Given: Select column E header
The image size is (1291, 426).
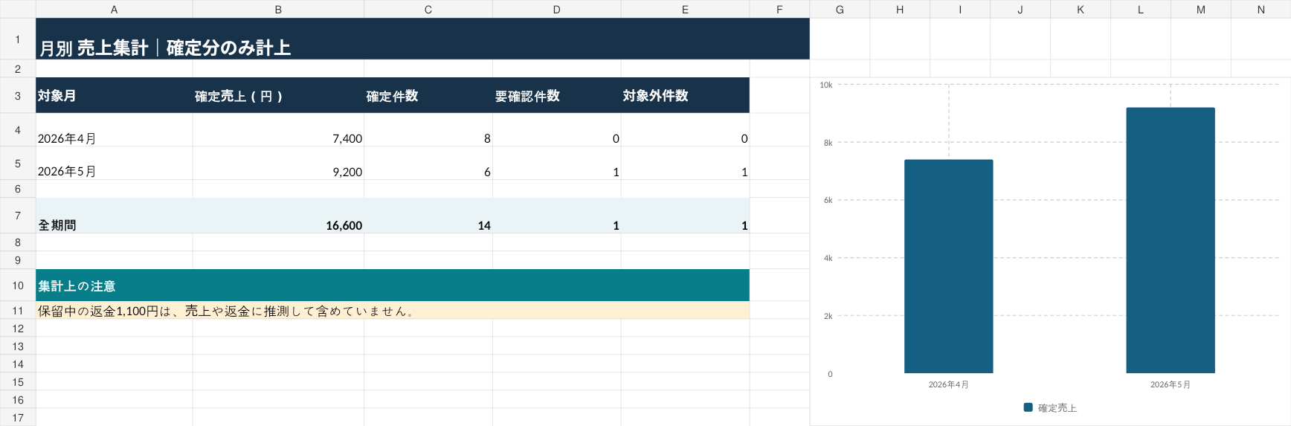Looking at the screenshot, I should [x=685, y=9].
